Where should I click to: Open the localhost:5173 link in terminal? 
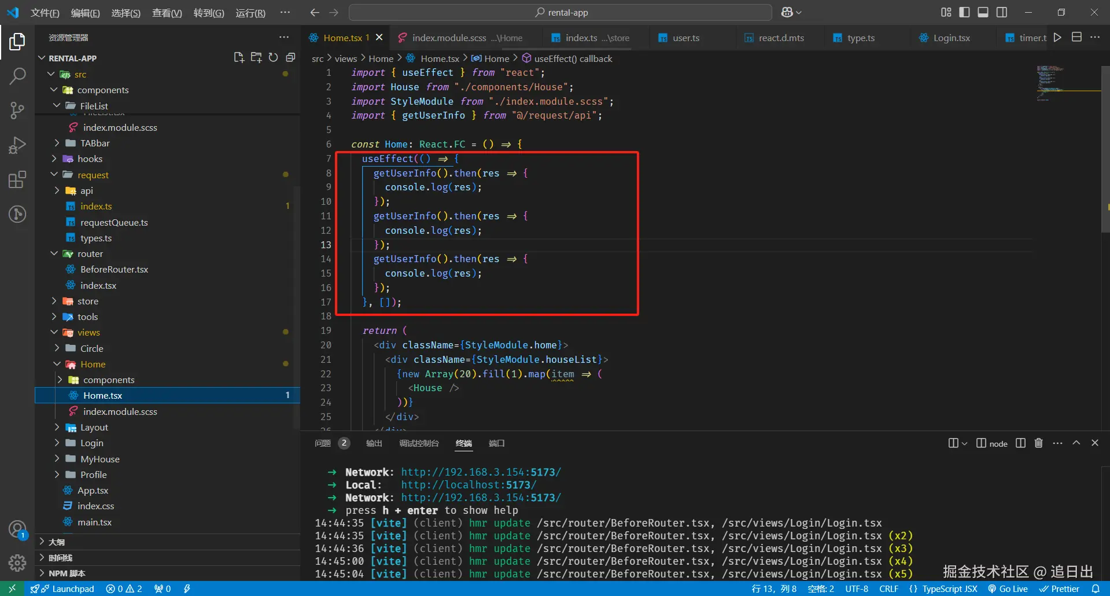[469, 485]
